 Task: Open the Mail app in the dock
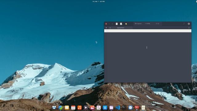67,108
